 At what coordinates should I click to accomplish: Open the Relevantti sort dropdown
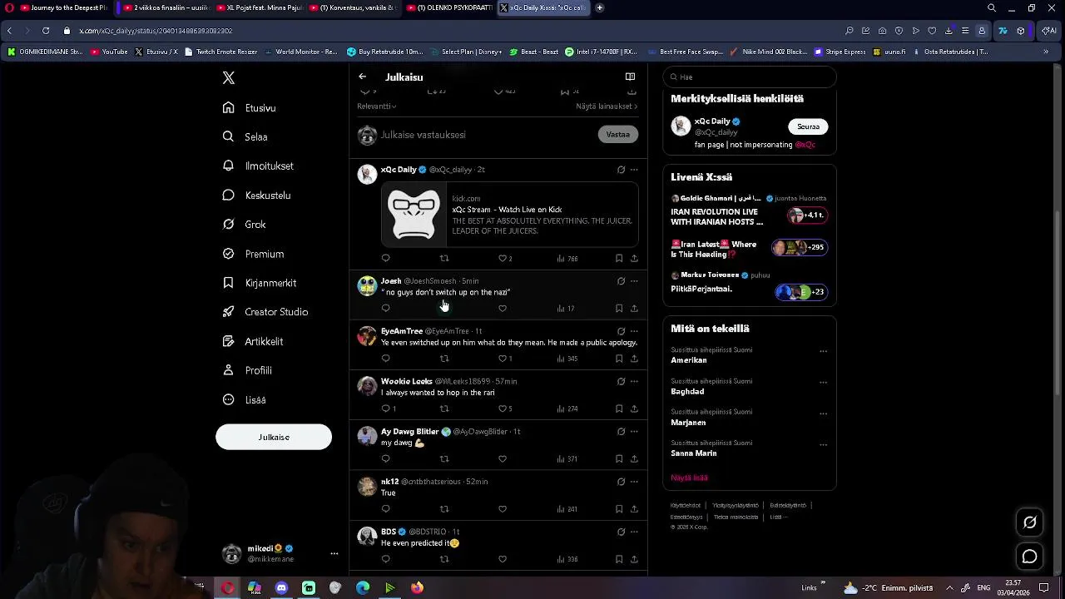click(376, 106)
